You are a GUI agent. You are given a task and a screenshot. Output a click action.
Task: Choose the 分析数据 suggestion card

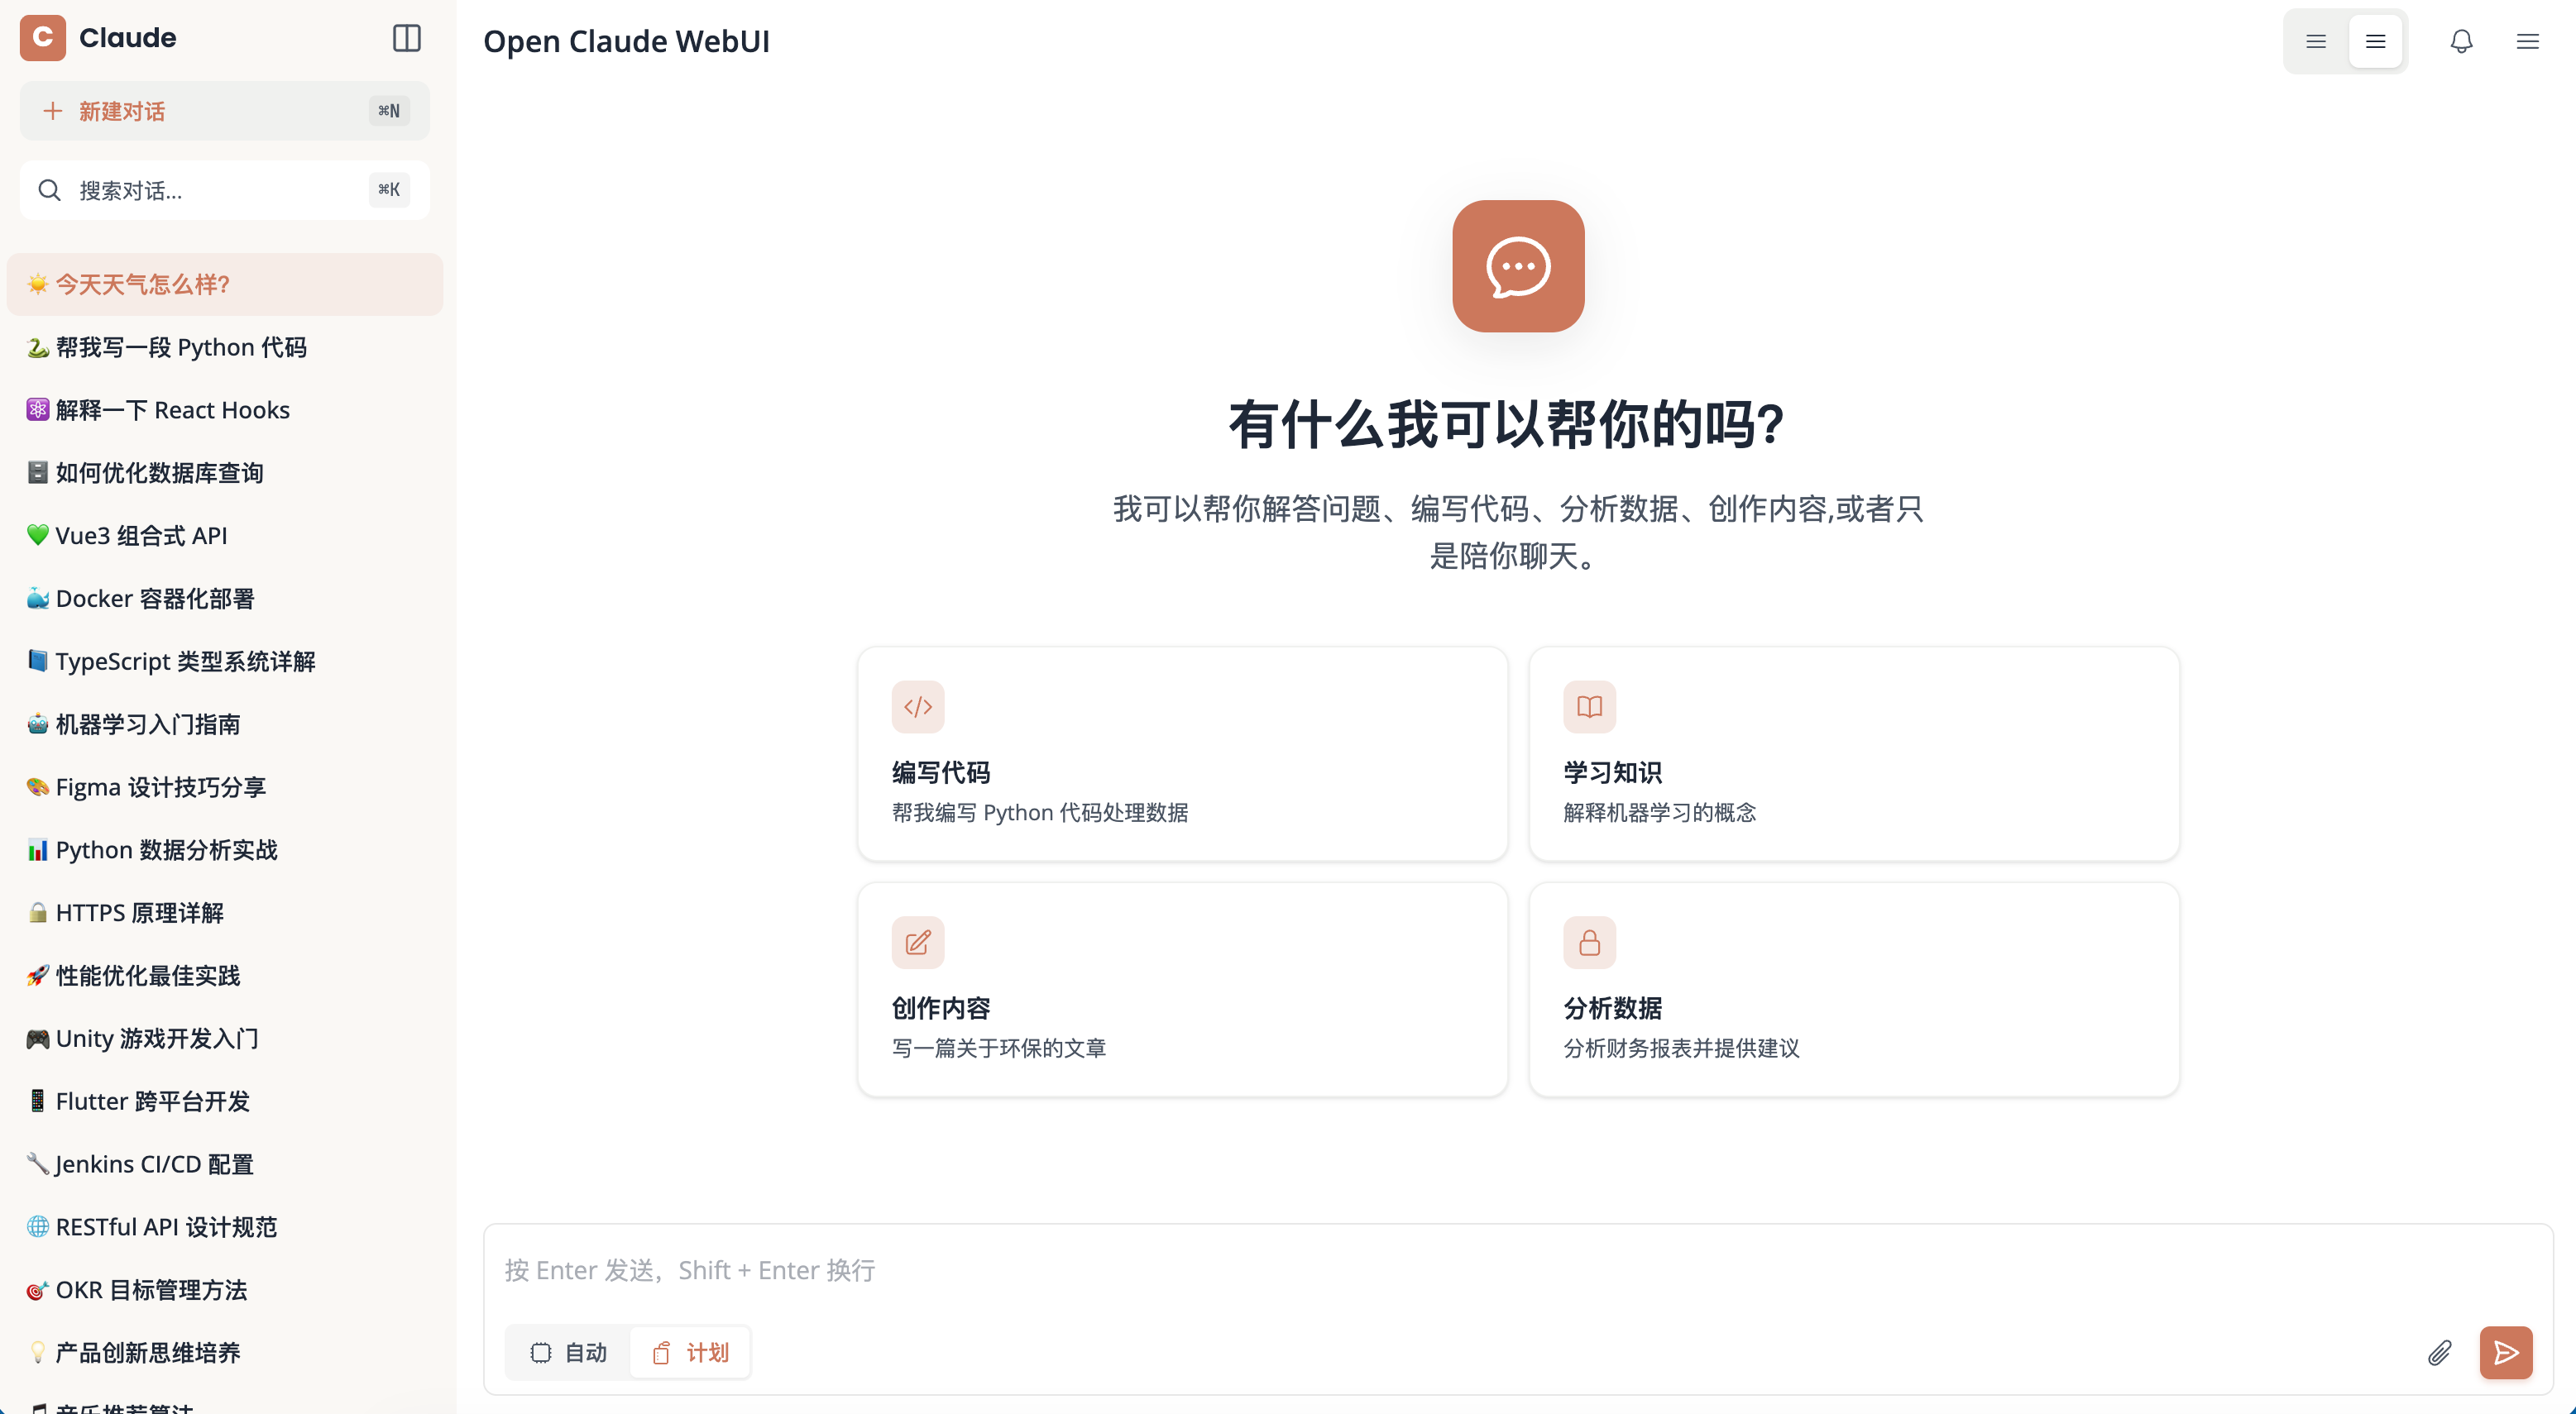pyautogui.click(x=1853, y=989)
